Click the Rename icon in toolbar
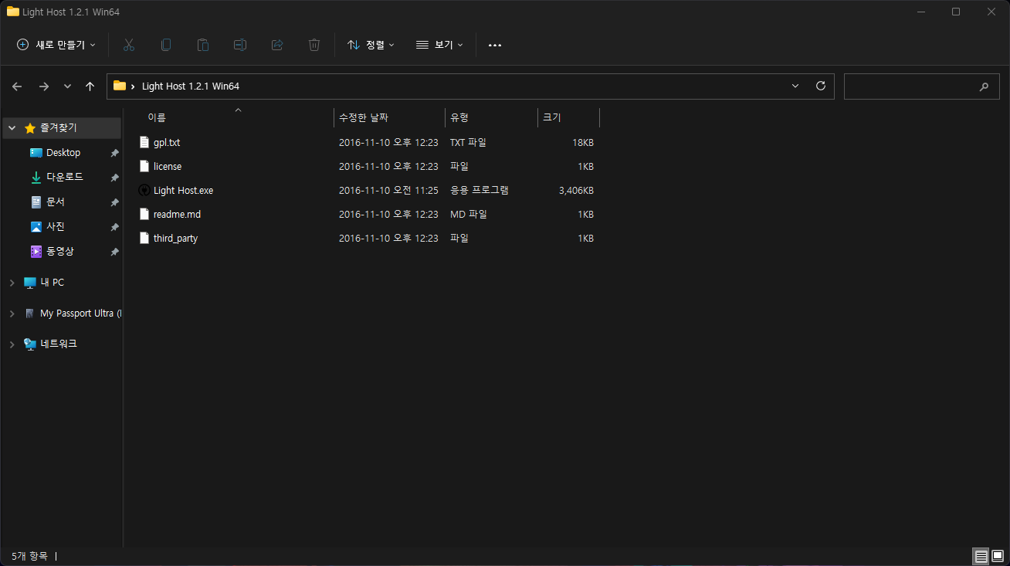 (240, 45)
